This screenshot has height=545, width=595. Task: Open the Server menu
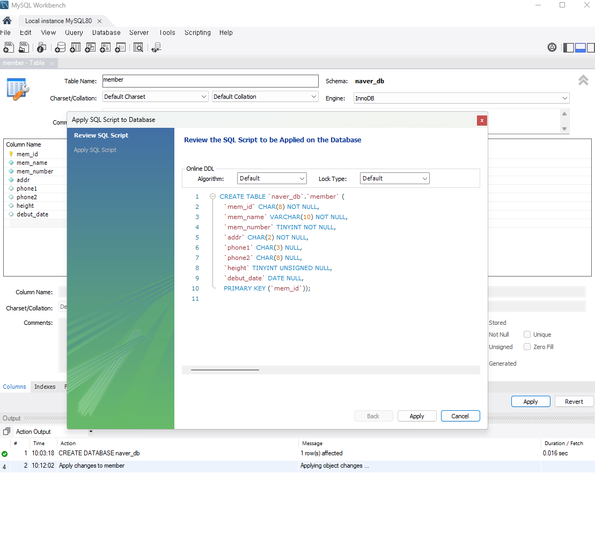[x=139, y=33]
